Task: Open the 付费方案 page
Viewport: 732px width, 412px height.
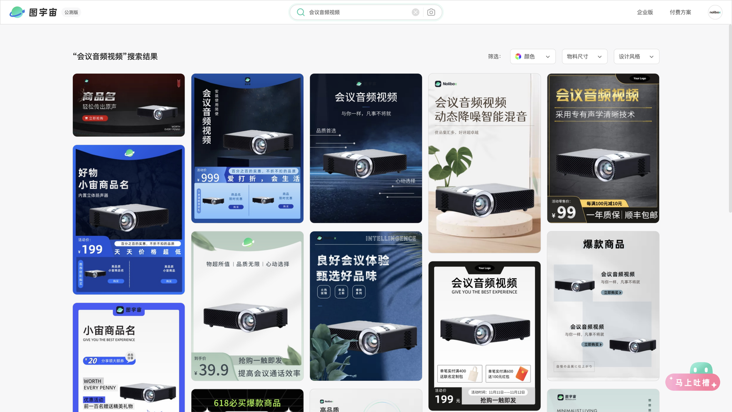Action: click(x=680, y=12)
